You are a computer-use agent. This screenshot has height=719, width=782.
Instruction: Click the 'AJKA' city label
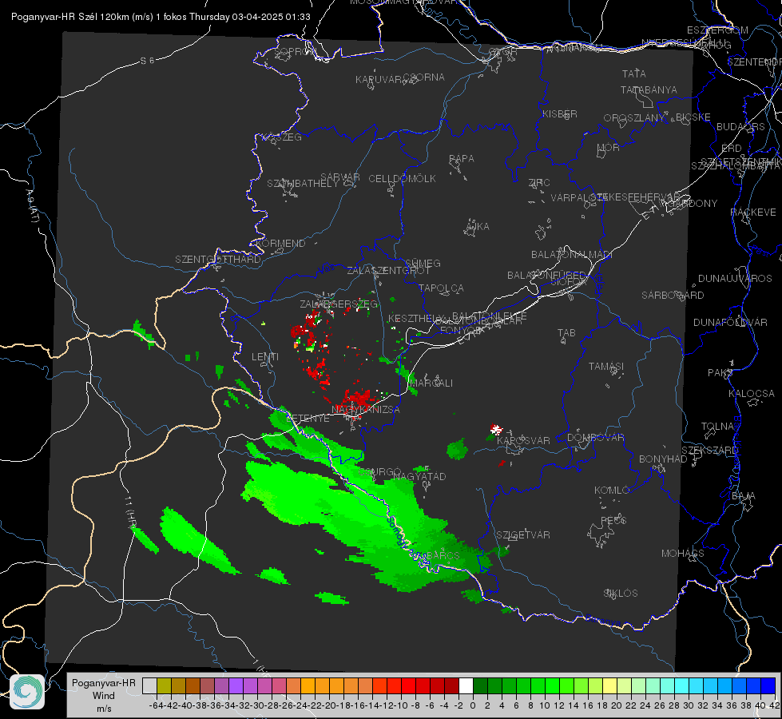click(478, 226)
